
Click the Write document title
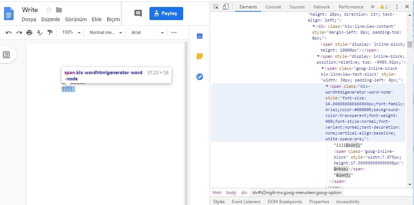click(30, 10)
